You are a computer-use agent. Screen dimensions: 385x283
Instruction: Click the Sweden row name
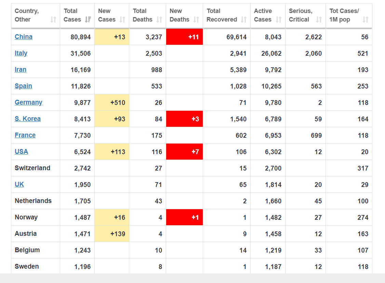27,267
